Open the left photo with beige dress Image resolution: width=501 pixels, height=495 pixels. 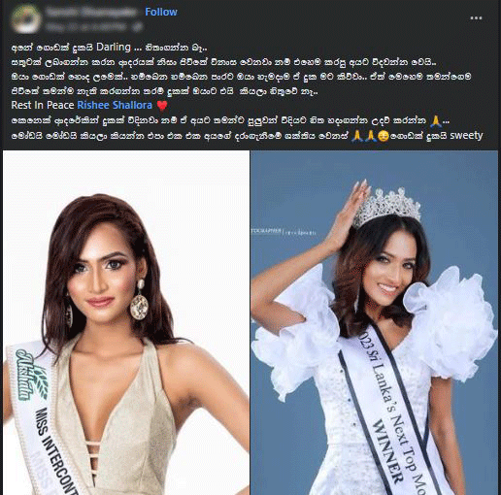pos(126,322)
